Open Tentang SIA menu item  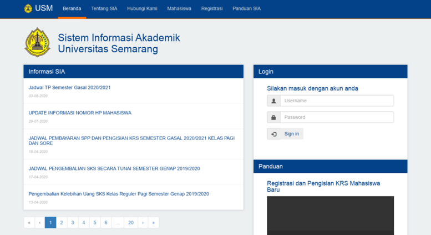104,9
